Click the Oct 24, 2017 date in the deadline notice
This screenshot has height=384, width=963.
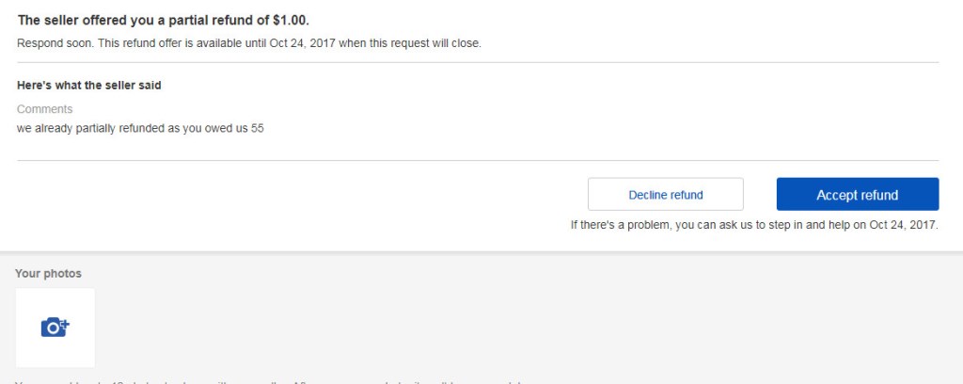click(x=303, y=43)
